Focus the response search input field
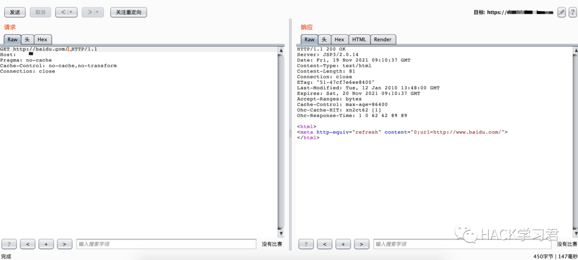Screen dimensions: 578x260 [x=463, y=244]
